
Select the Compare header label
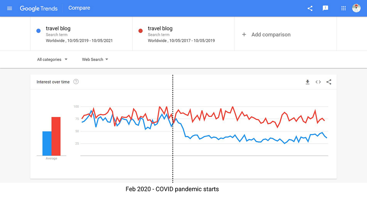(x=79, y=8)
